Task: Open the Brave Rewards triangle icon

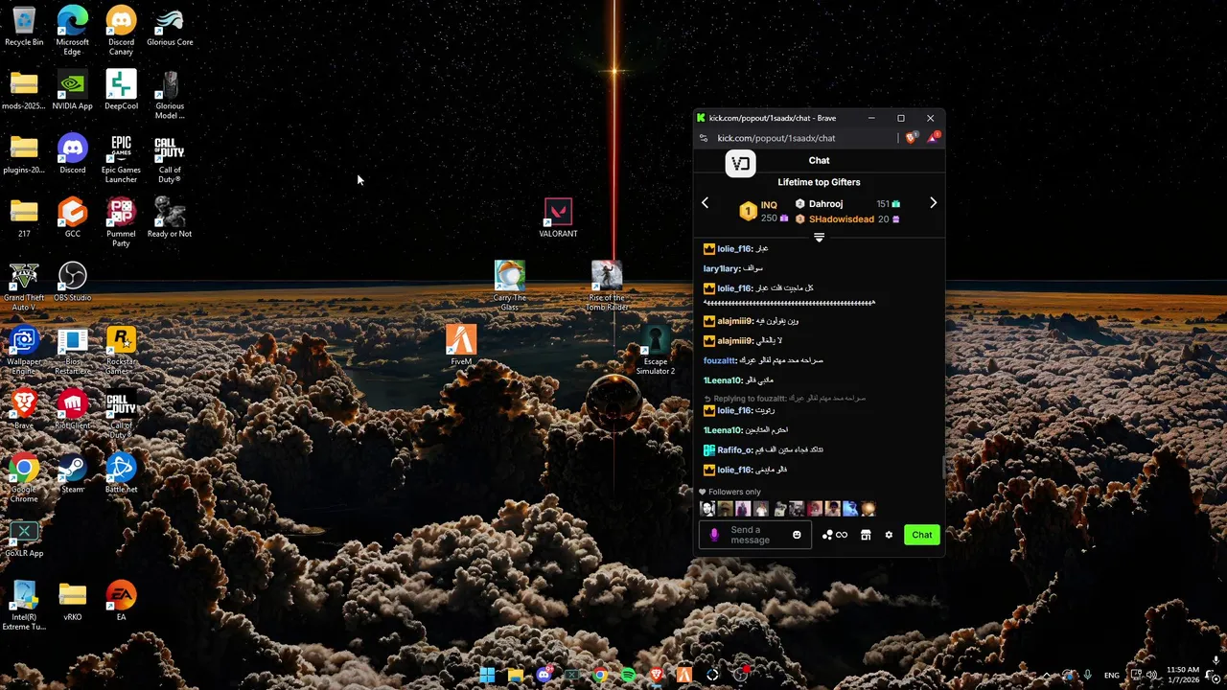Action: pos(933,138)
